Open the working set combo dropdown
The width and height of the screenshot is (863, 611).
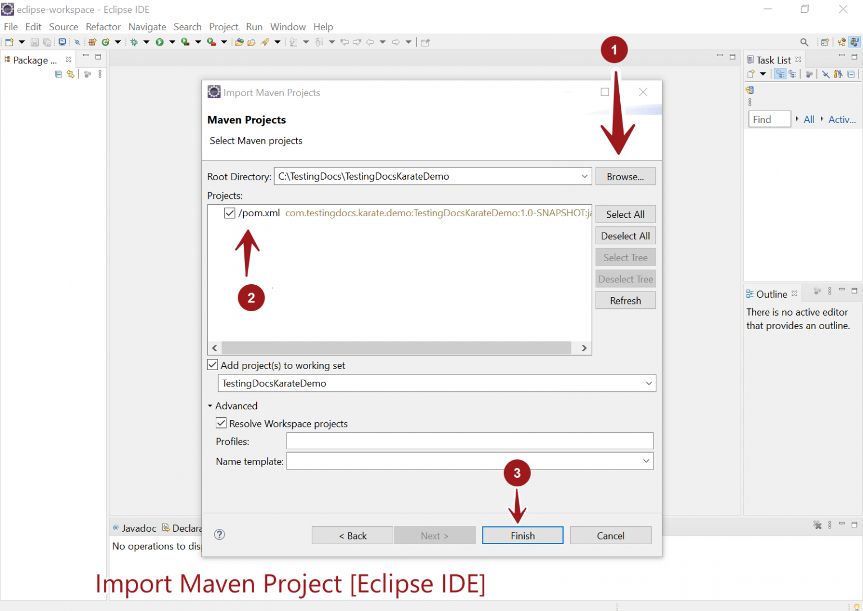[649, 383]
